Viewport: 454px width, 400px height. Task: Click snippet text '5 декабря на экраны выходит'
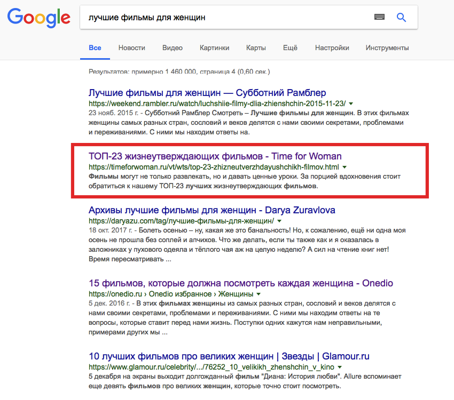point(136,377)
